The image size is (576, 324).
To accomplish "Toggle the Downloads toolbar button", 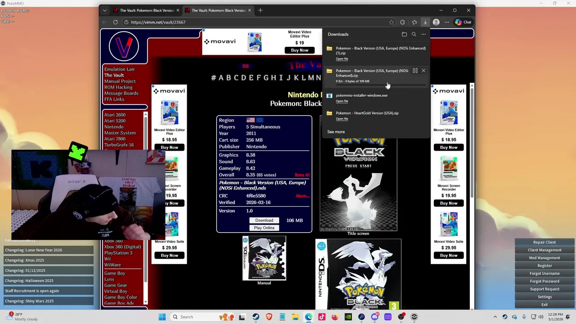I will tap(425, 22).
